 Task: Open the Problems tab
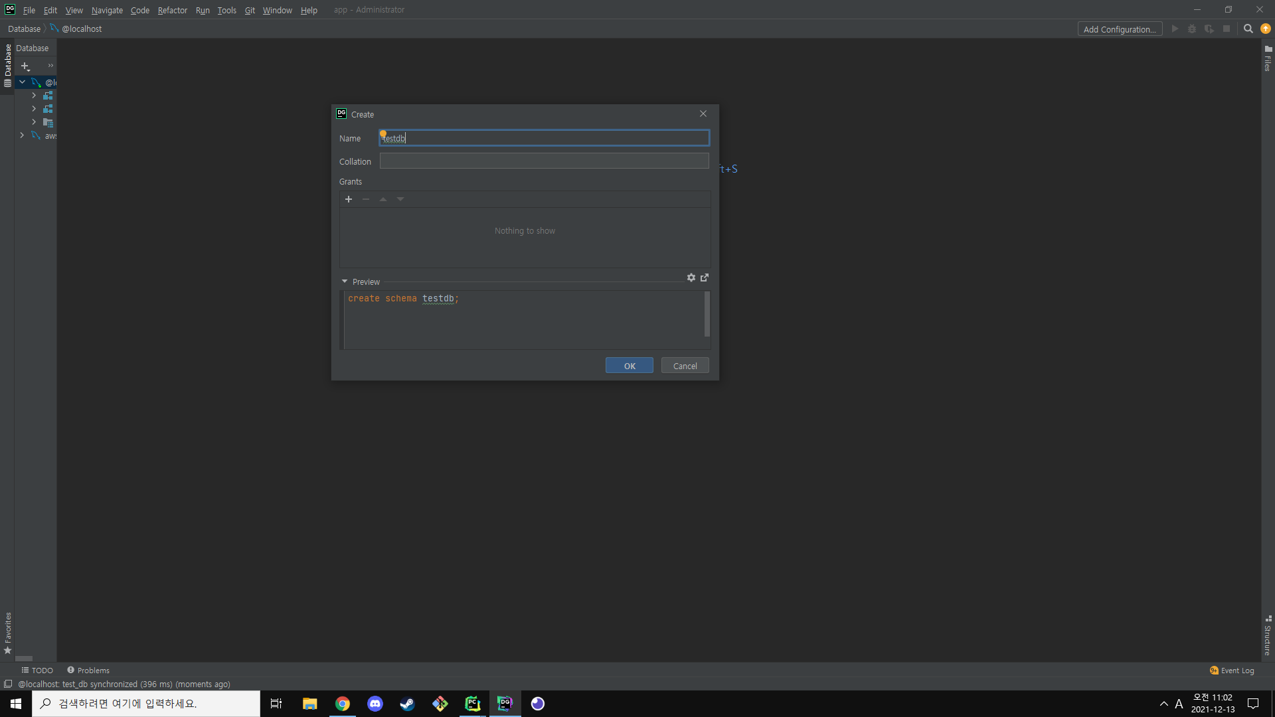point(88,671)
